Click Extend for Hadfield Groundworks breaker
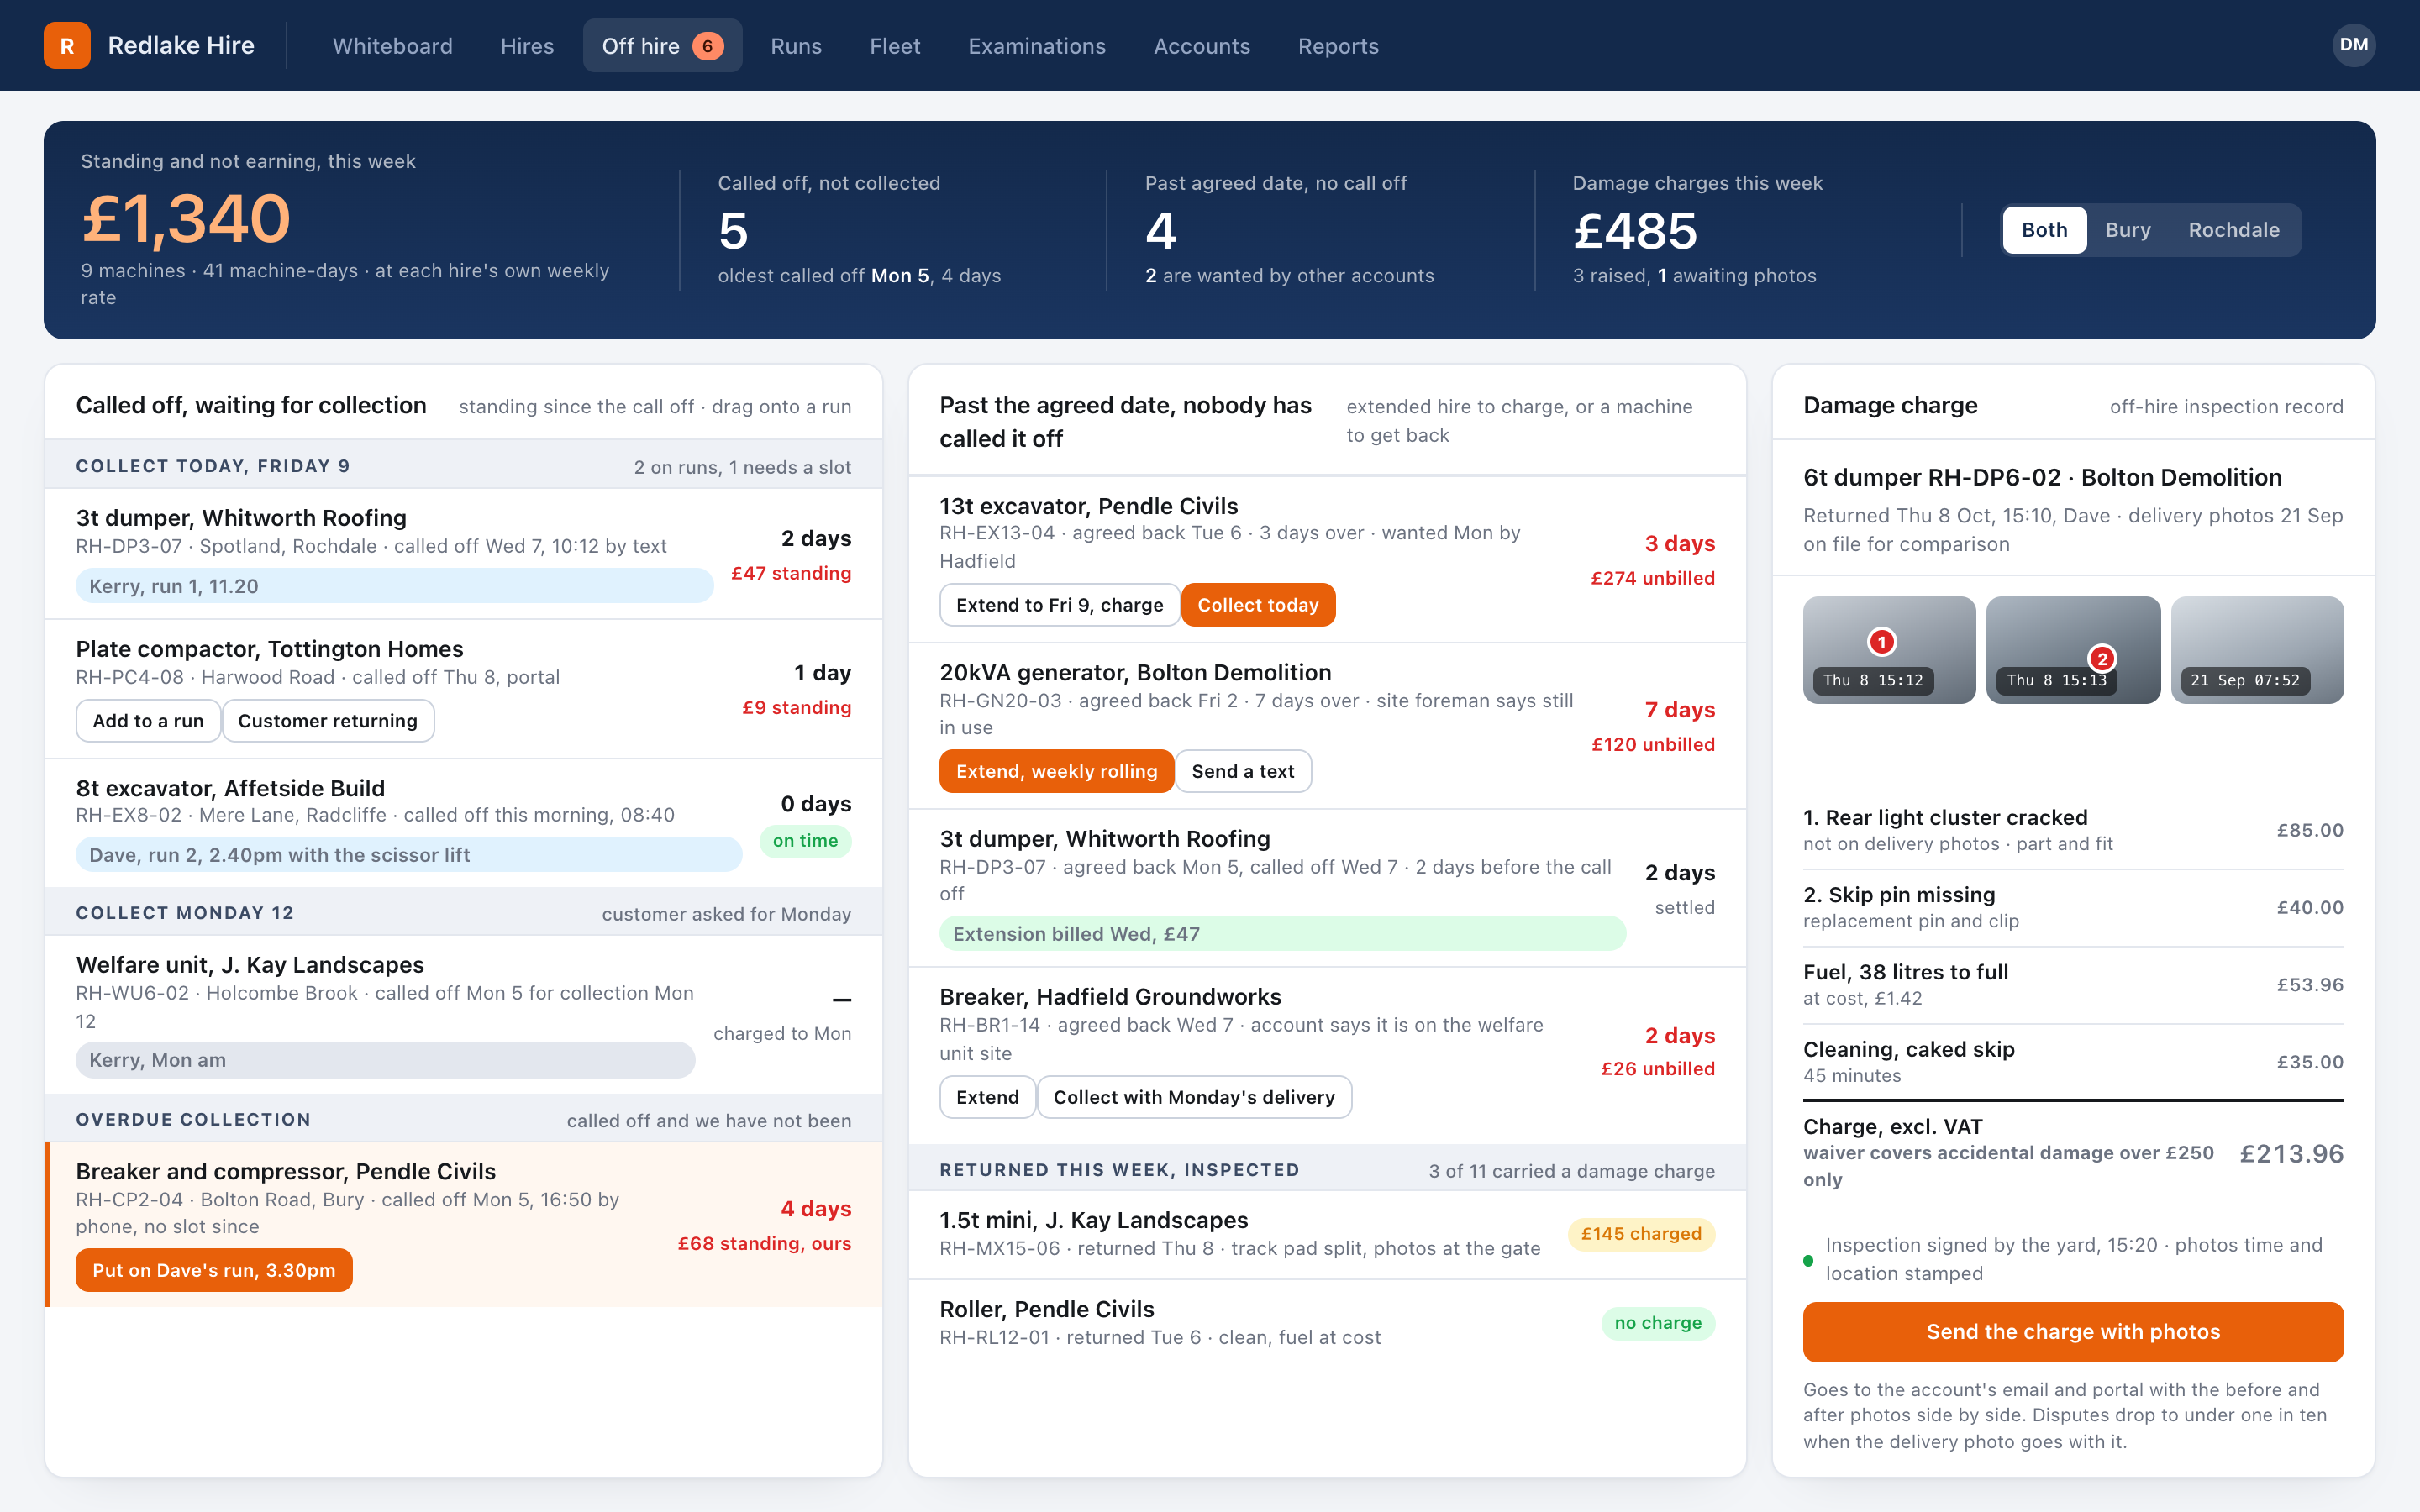 click(x=987, y=1097)
